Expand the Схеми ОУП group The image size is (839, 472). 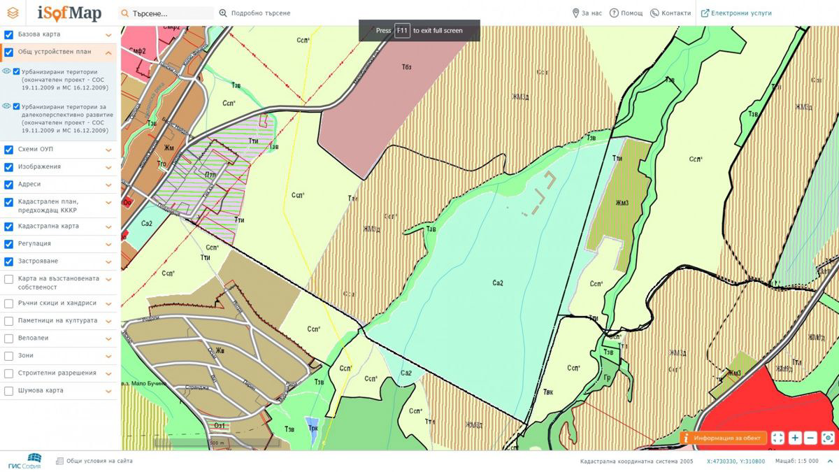pyautogui.click(x=109, y=150)
